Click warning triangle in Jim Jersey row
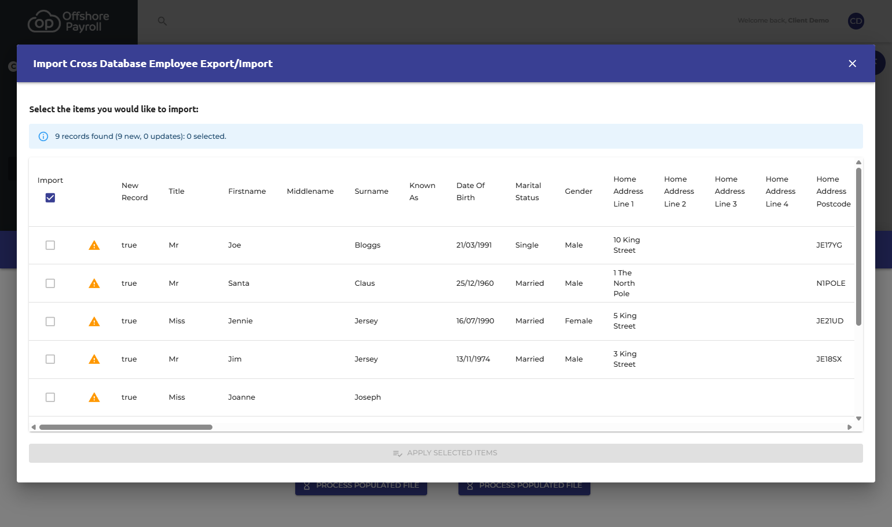 94,359
